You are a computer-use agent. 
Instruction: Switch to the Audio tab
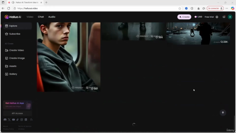52,17
